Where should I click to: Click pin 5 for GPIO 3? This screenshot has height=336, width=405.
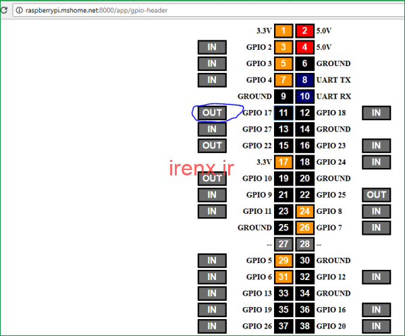283,63
